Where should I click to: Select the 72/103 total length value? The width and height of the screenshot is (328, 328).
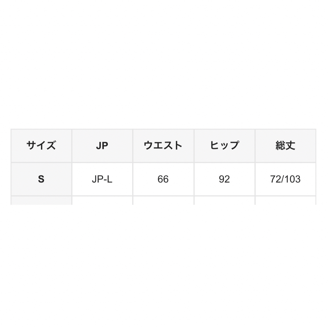[285, 179]
